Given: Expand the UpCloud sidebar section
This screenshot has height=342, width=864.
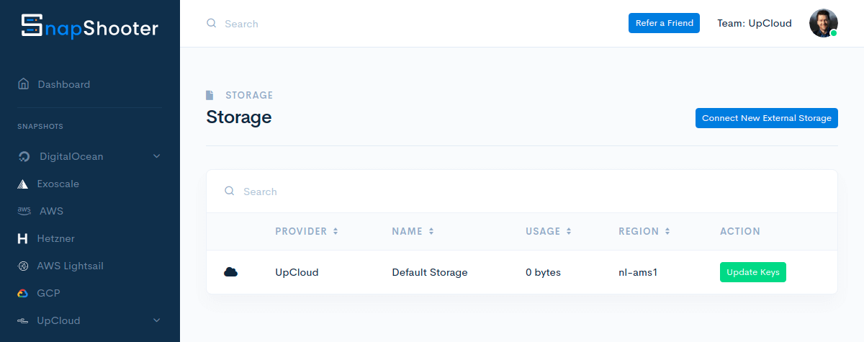Looking at the screenshot, I should click(156, 320).
